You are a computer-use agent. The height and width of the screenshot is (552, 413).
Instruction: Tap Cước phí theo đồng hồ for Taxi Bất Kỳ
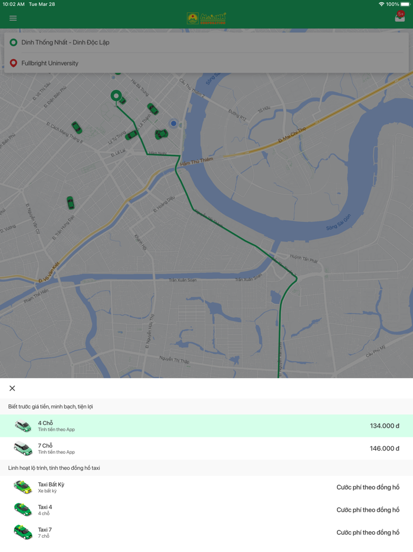pyautogui.click(x=368, y=487)
